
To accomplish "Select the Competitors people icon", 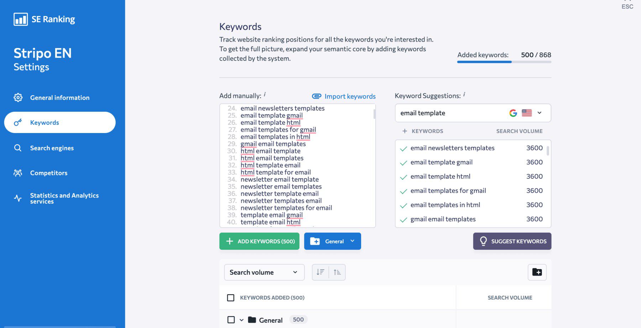I will (18, 173).
